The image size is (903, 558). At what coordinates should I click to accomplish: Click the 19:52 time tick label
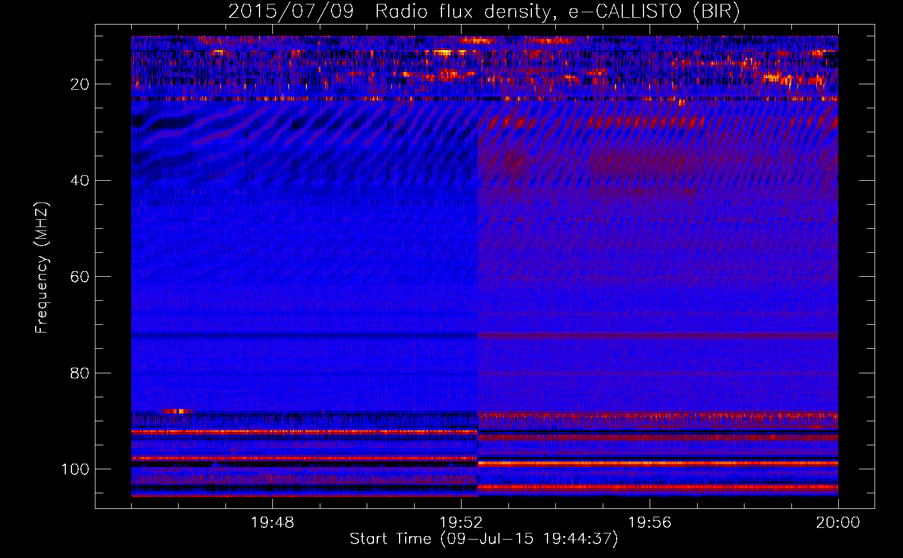click(461, 523)
